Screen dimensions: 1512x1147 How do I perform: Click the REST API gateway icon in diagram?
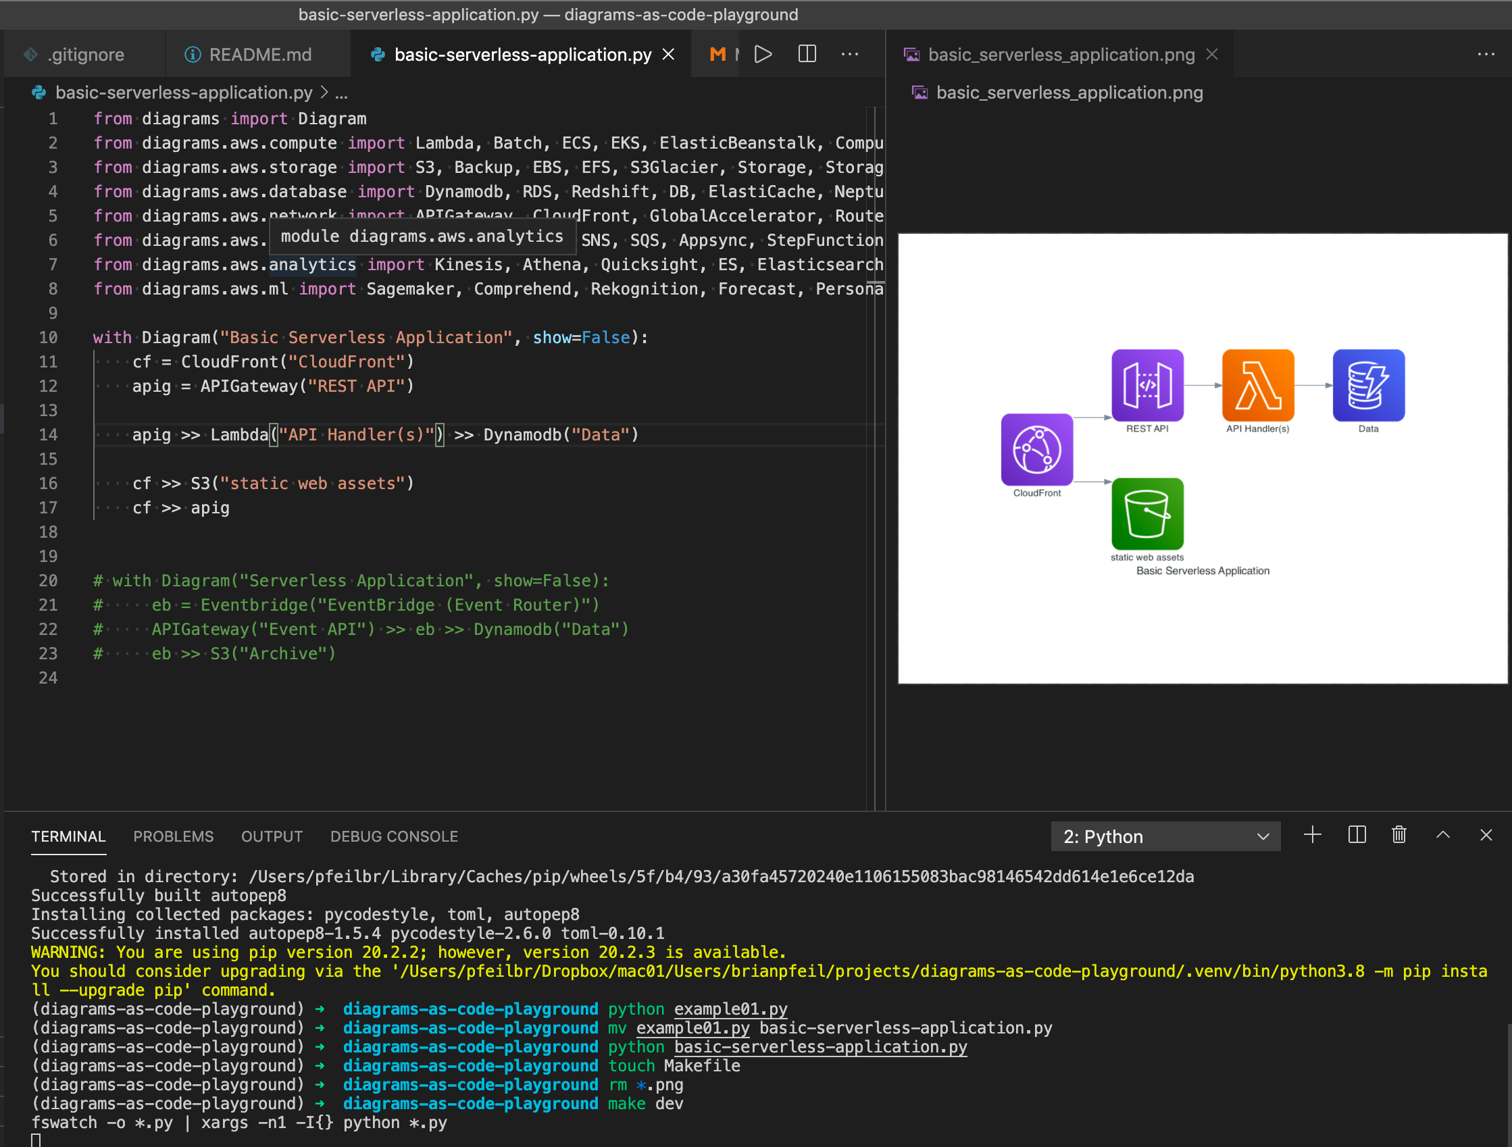[x=1148, y=385]
